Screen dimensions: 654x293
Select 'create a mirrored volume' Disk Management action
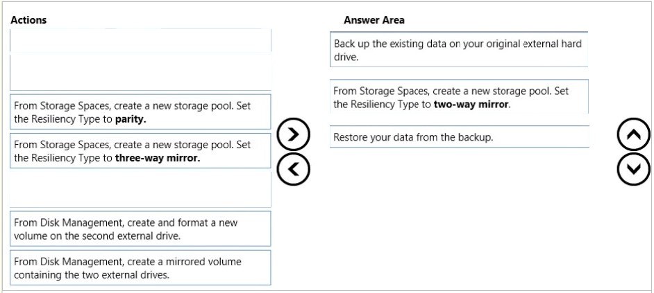click(x=140, y=267)
